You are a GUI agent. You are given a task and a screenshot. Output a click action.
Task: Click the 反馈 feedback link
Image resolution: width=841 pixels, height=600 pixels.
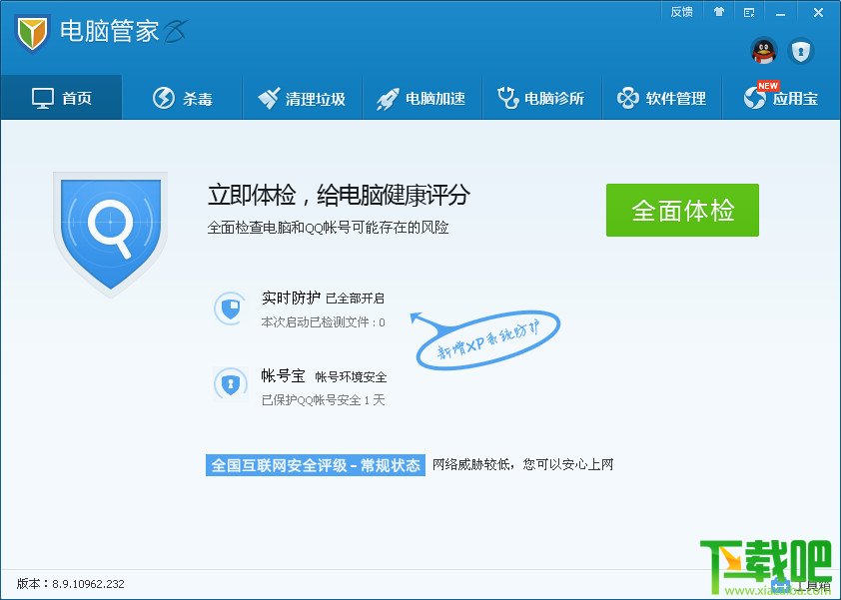682,12
